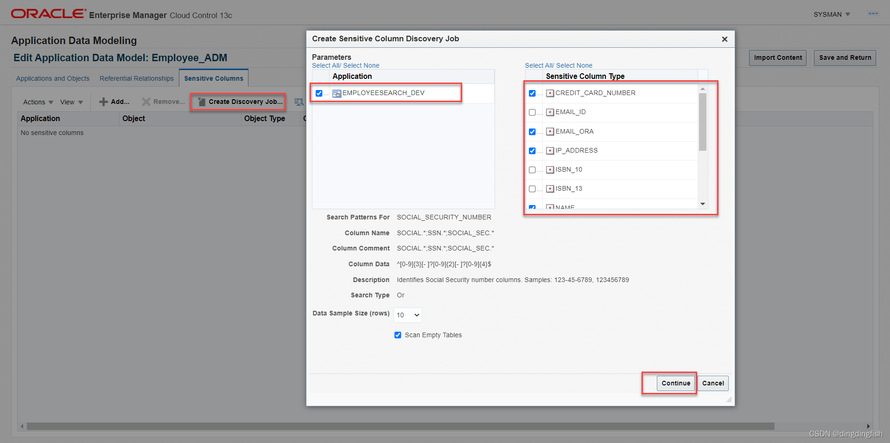Check the ISBN_10 checkbox
The image size is (890, 443).
pyautogui.click(x=532, y=170)
